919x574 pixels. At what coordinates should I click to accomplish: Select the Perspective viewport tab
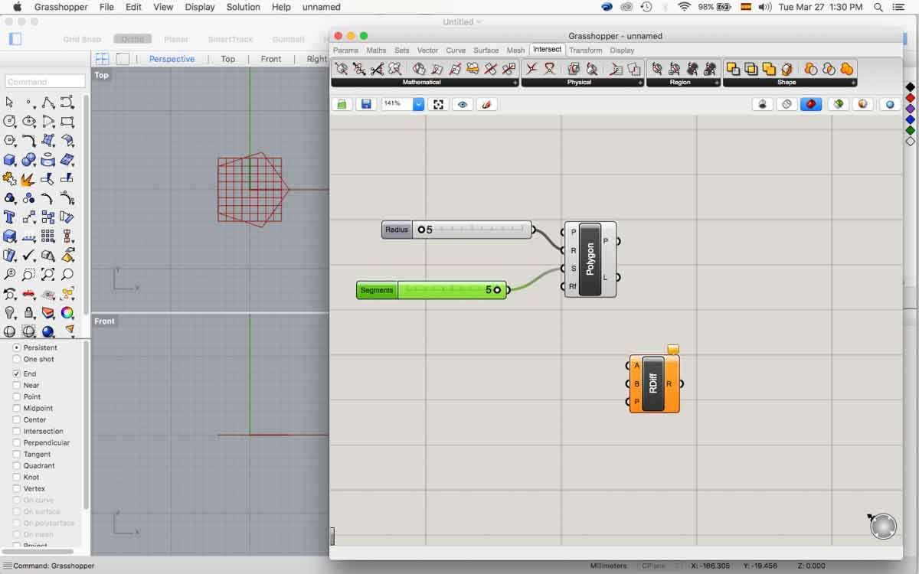point(172,59)
